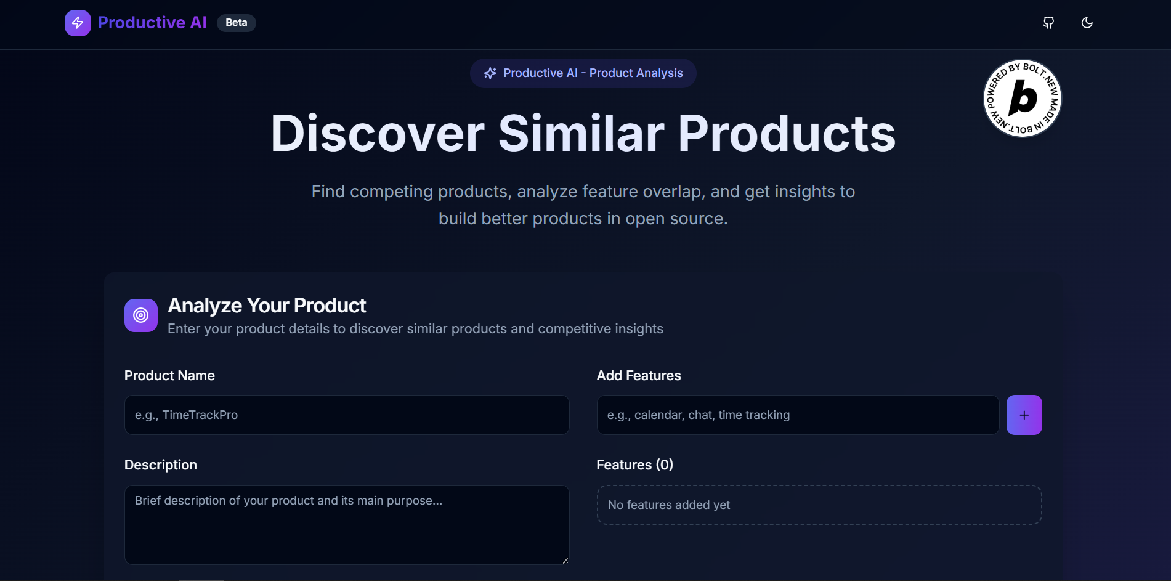Click the "Analyze Your Product" section title
Screen dimensions: 1171x581
[x=267, y=306]
